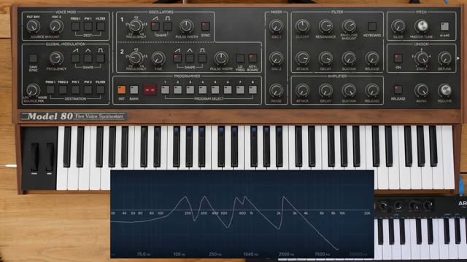
Task: Click the Filter RESONANCE knob
Action: tap(325, 26)
